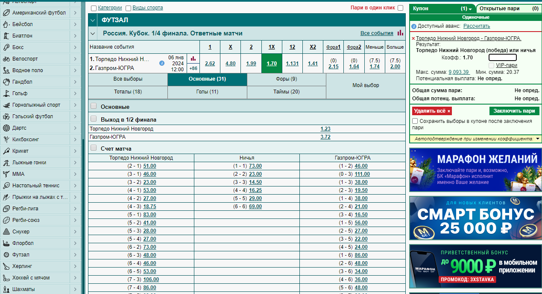
Task: View match statistics chart icon
Action: click(x=193, y=58)
